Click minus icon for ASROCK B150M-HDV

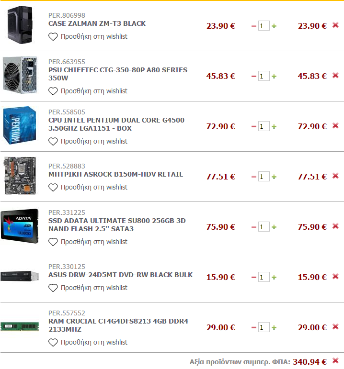pos(254,177)
